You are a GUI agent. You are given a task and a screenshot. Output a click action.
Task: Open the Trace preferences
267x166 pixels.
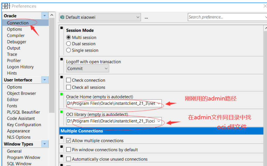pyautogui.click(x=12, y=54)
